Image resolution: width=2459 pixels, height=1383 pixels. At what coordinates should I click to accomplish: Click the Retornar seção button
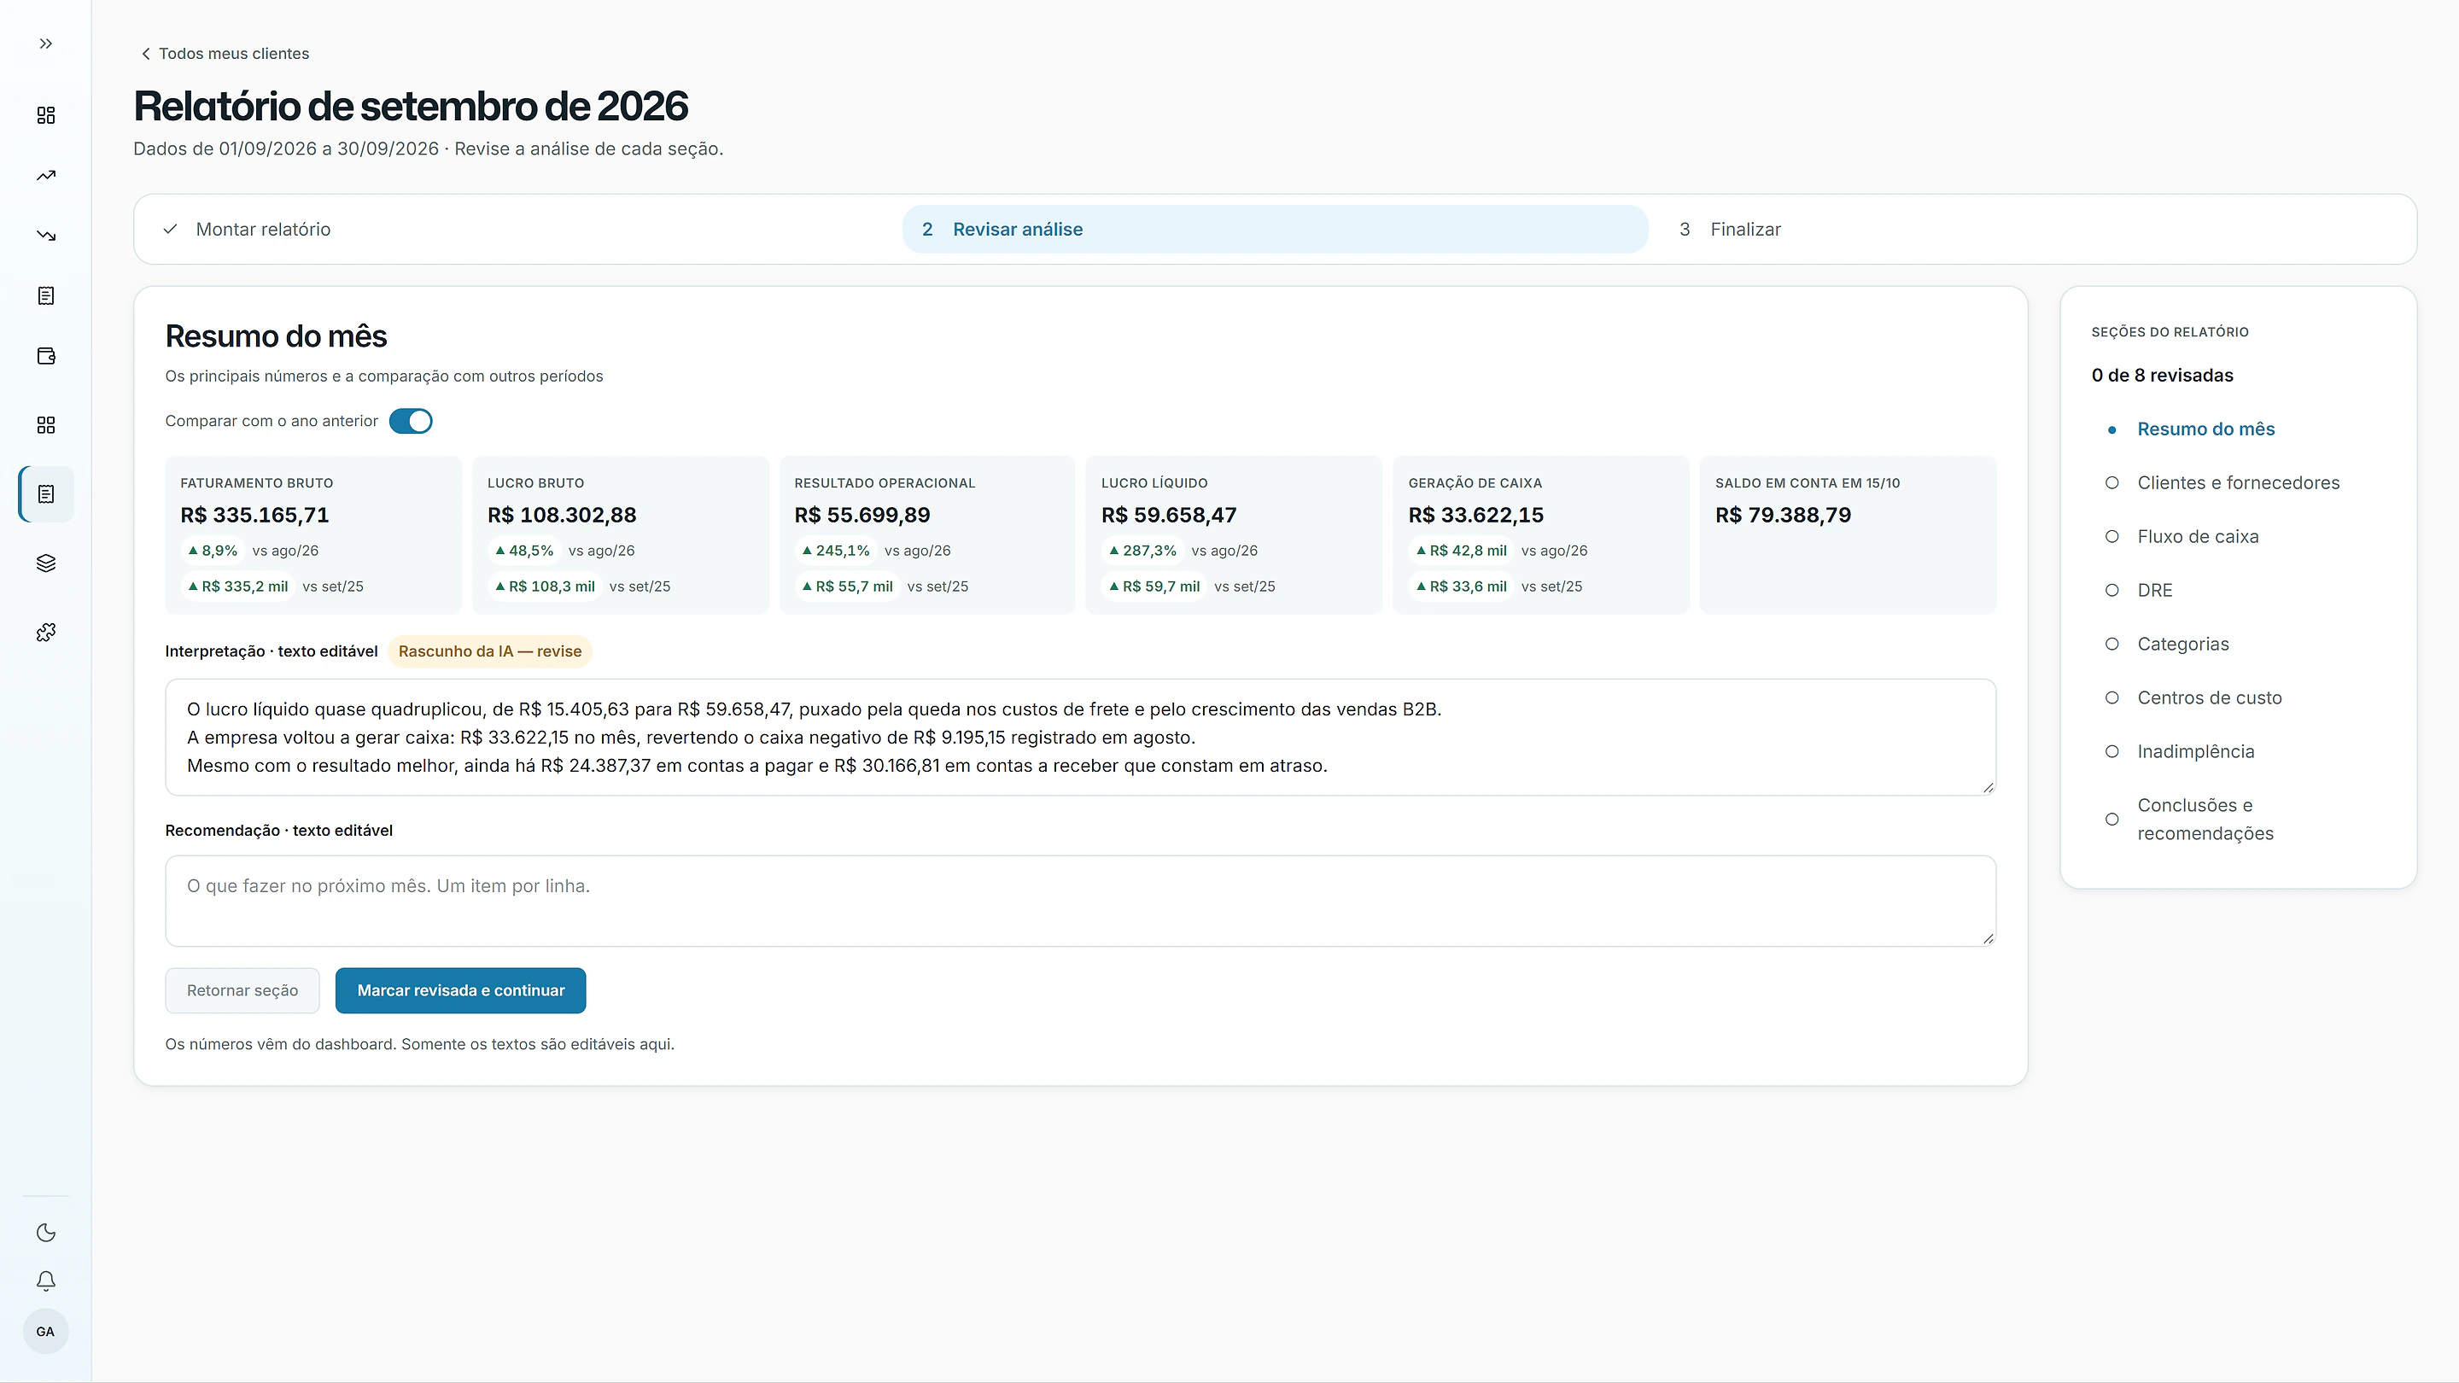[242, 990]
